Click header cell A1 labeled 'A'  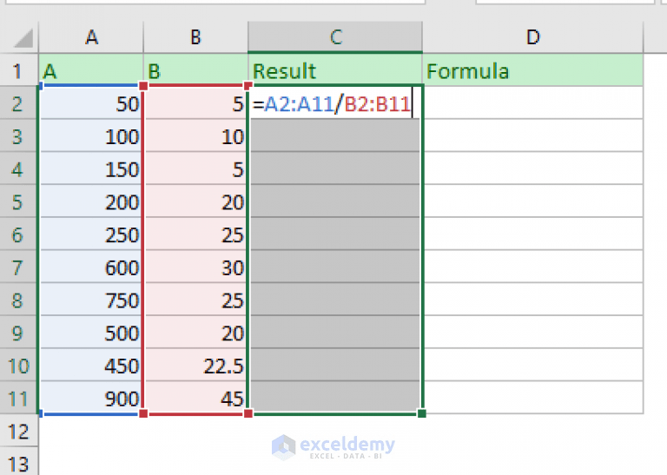point(91,70)
